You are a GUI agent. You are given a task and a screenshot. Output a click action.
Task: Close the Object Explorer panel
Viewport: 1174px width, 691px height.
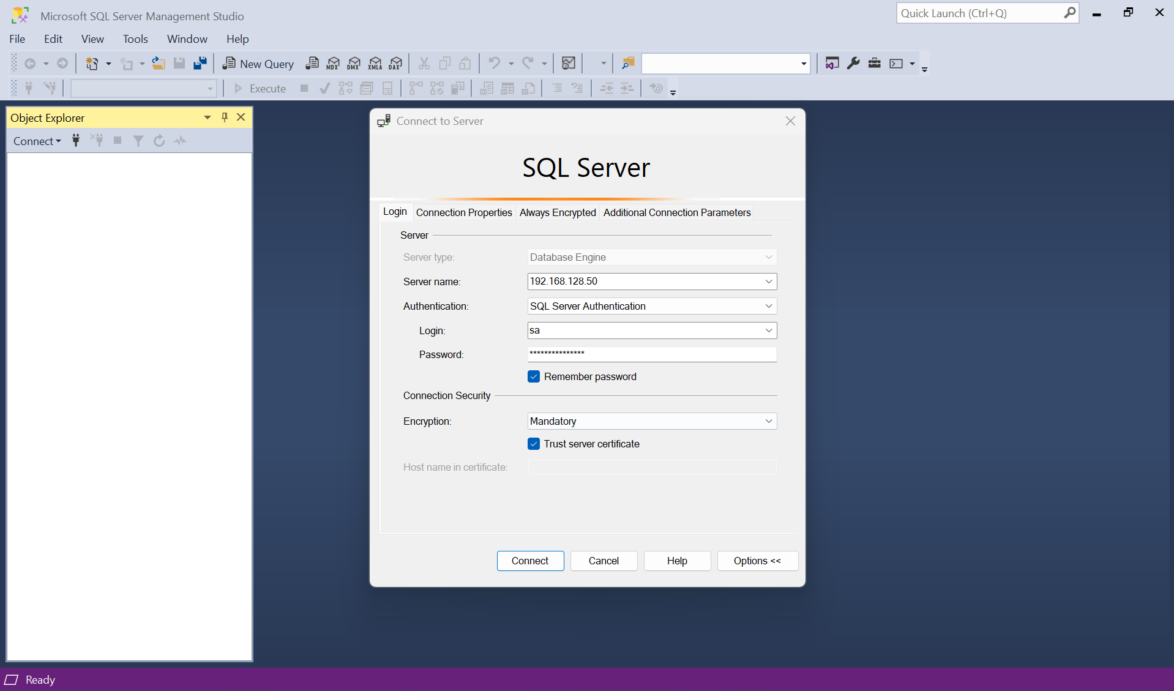click(x=241, y=118)
